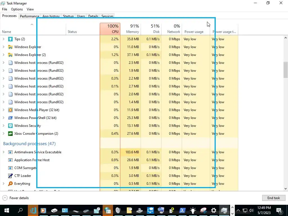This screenshot has width=288, height=216.
Task: Sort by the Disk column header
Action: click(x=151, y=29)
